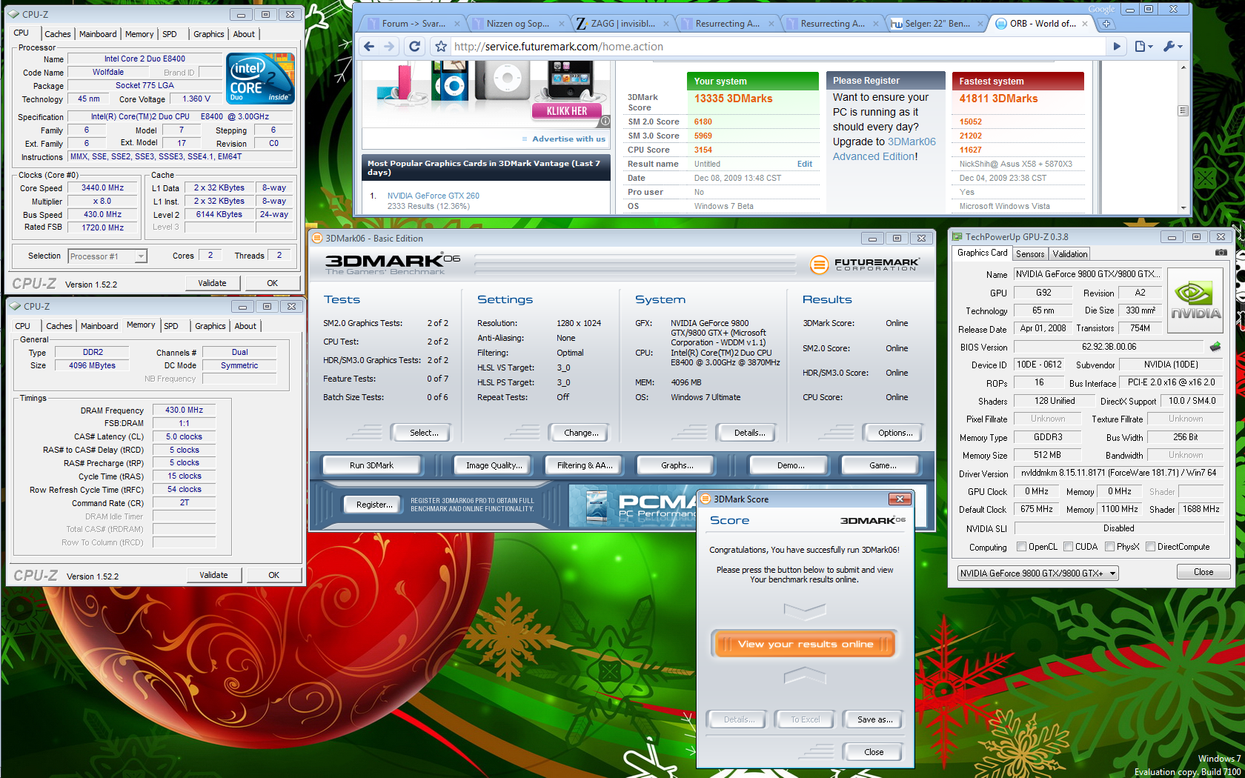Open the Processor #1 selection dropdown in CPU-Z
The width and height of the screenshot is (1245, 778).
(x=141, y=256)
